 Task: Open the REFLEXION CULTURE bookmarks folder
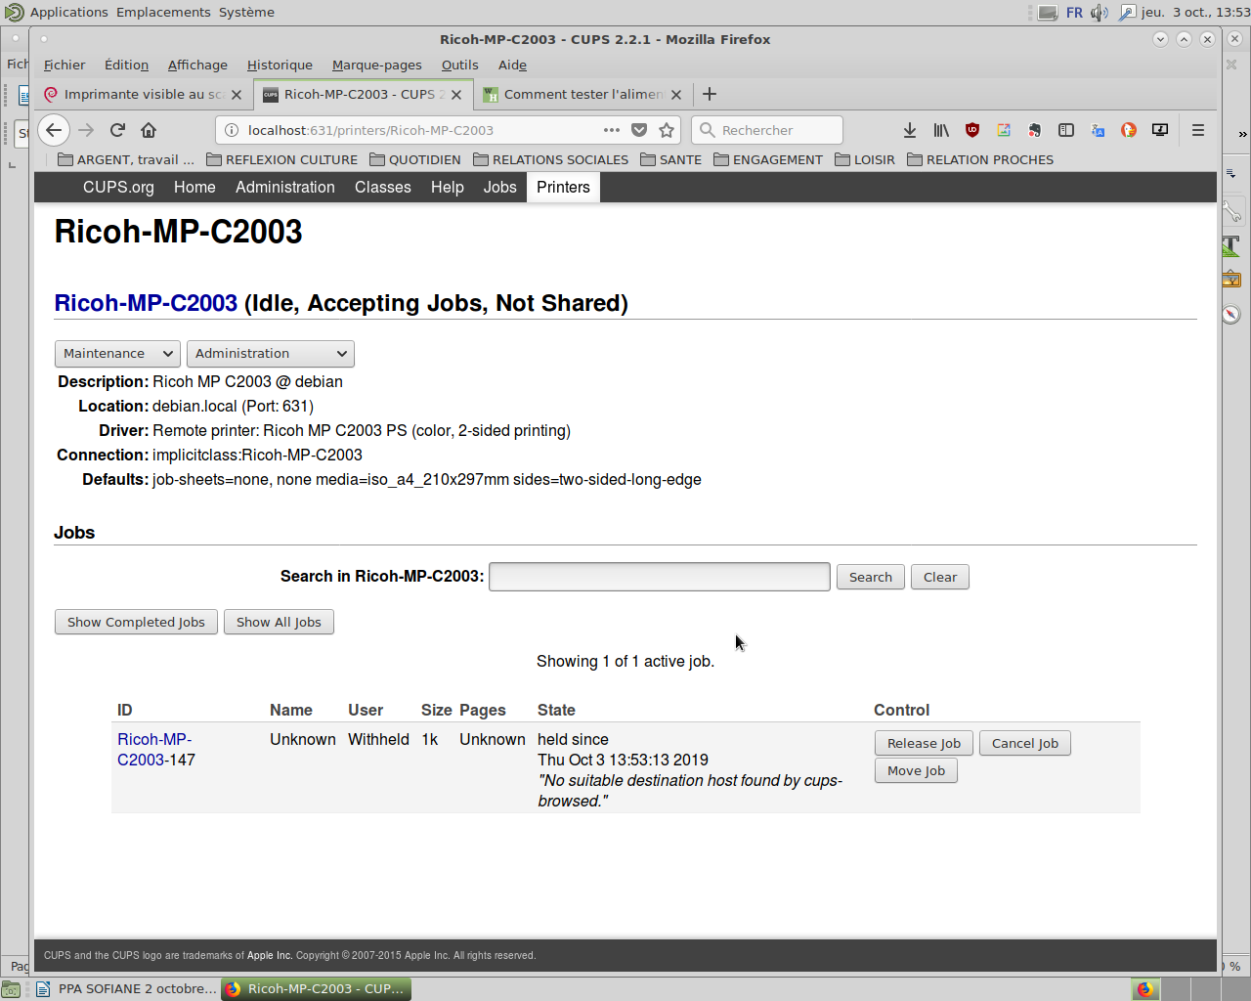282,159
